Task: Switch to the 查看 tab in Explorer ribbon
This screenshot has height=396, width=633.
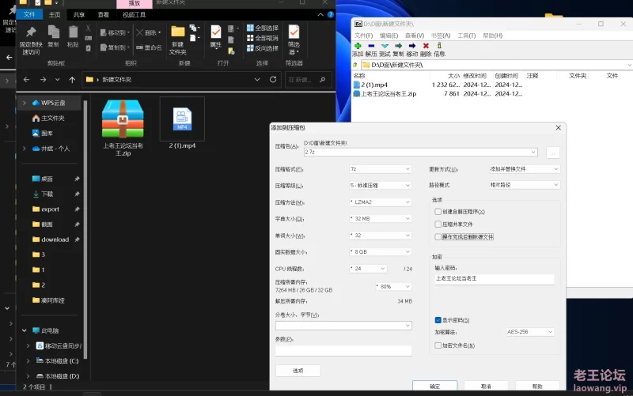Action: [x=104, y=14]
